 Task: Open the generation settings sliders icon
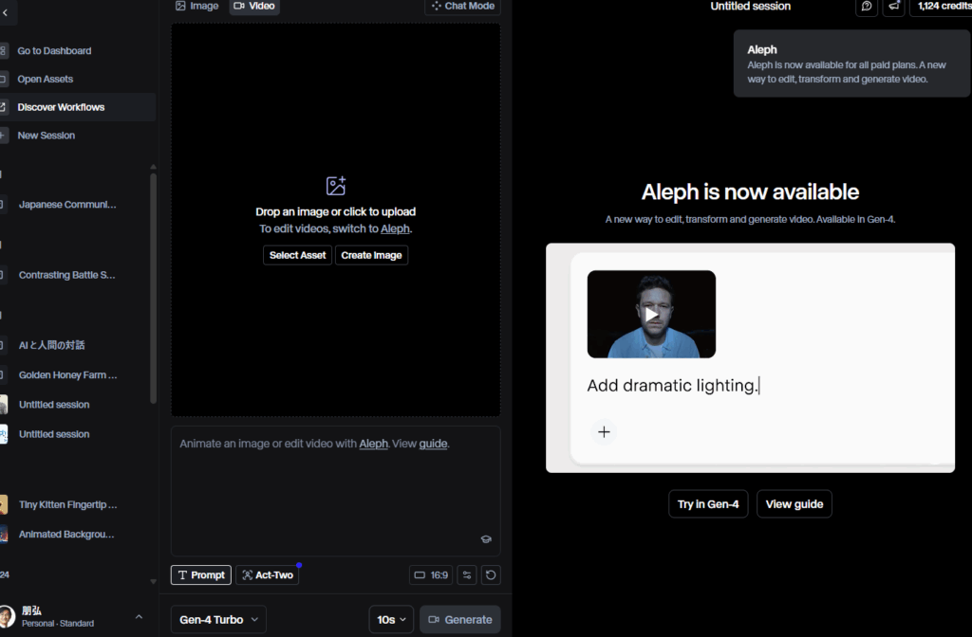467,575
